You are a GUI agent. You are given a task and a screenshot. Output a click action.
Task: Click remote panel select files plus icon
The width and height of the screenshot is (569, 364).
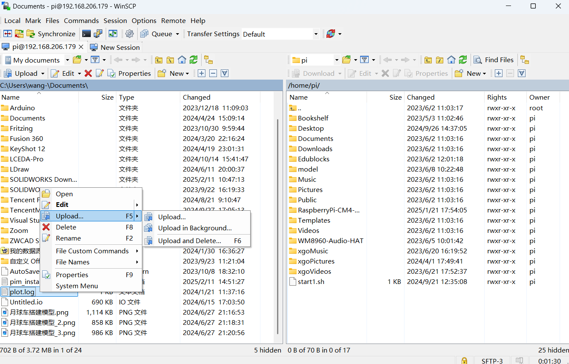[x=499, y=74]
